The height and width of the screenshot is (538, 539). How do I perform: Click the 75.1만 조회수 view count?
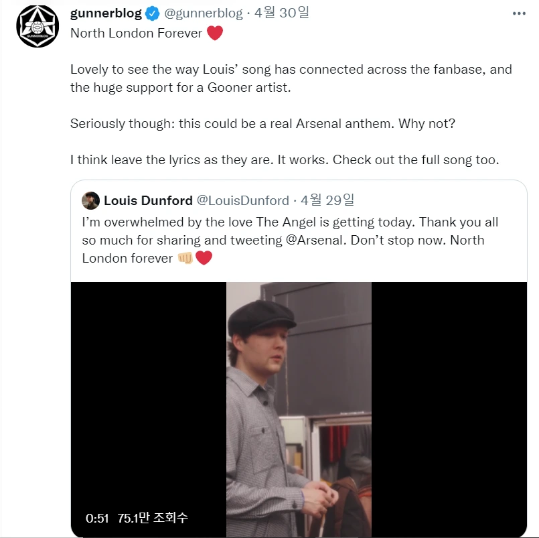(153, 518)
